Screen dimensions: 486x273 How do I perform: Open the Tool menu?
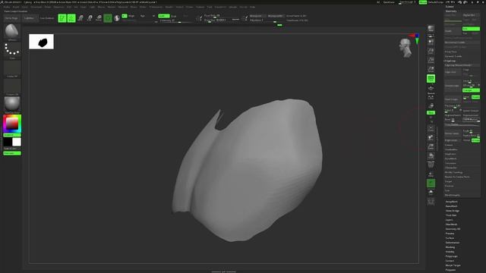[x=210, y=7]
